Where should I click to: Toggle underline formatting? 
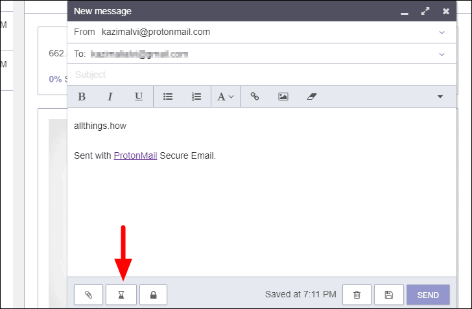(139, 97)
